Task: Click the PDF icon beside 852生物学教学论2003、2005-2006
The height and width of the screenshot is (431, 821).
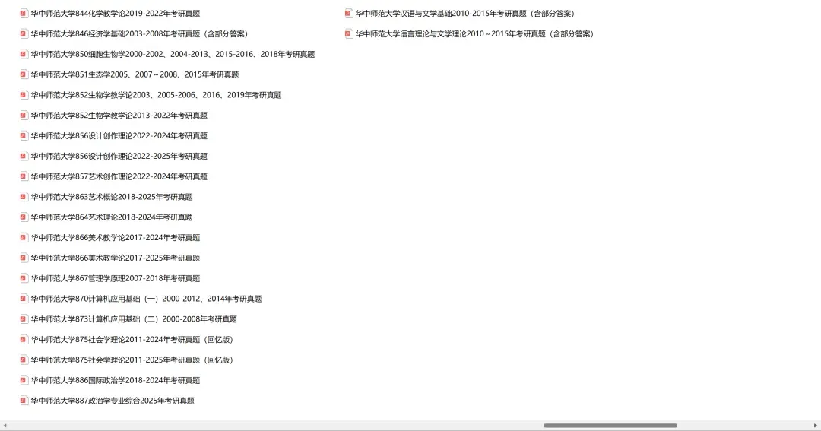Action: tap(24, 95)
